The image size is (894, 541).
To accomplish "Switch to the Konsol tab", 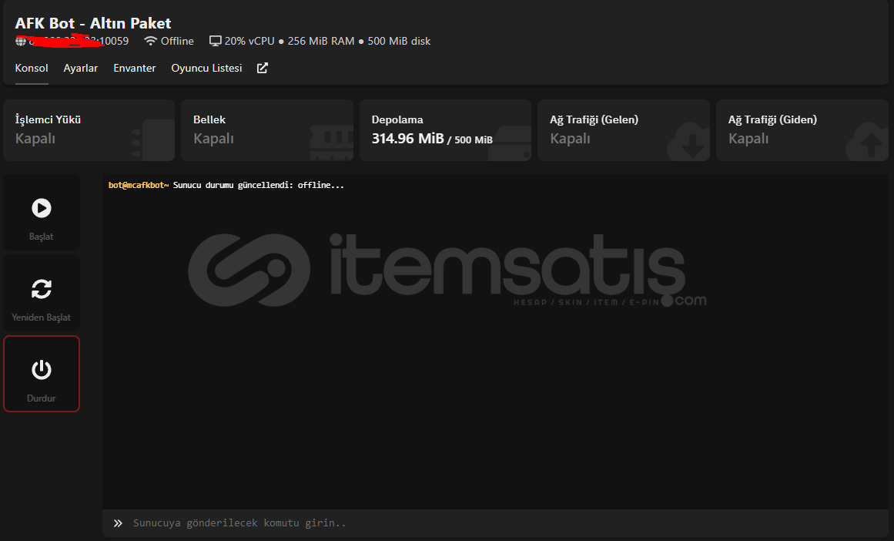I will 32,68.
